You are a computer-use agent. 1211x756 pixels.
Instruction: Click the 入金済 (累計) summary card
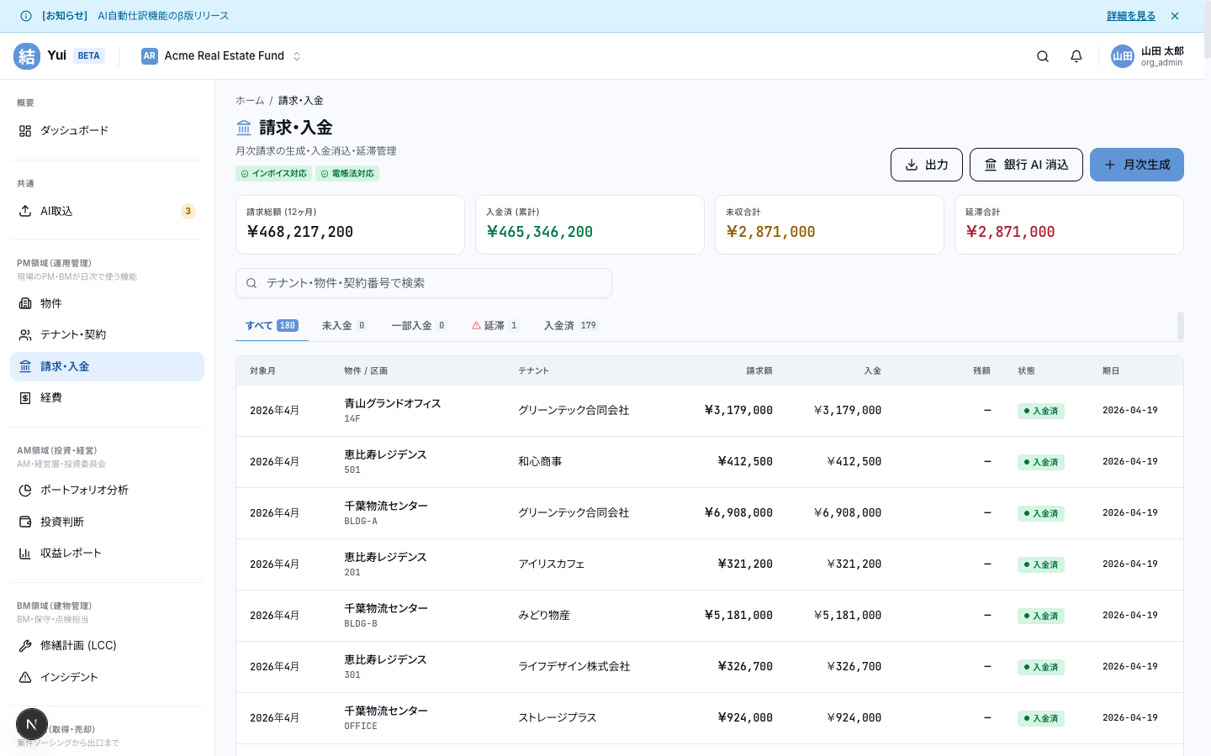click(x=590, y=224)
